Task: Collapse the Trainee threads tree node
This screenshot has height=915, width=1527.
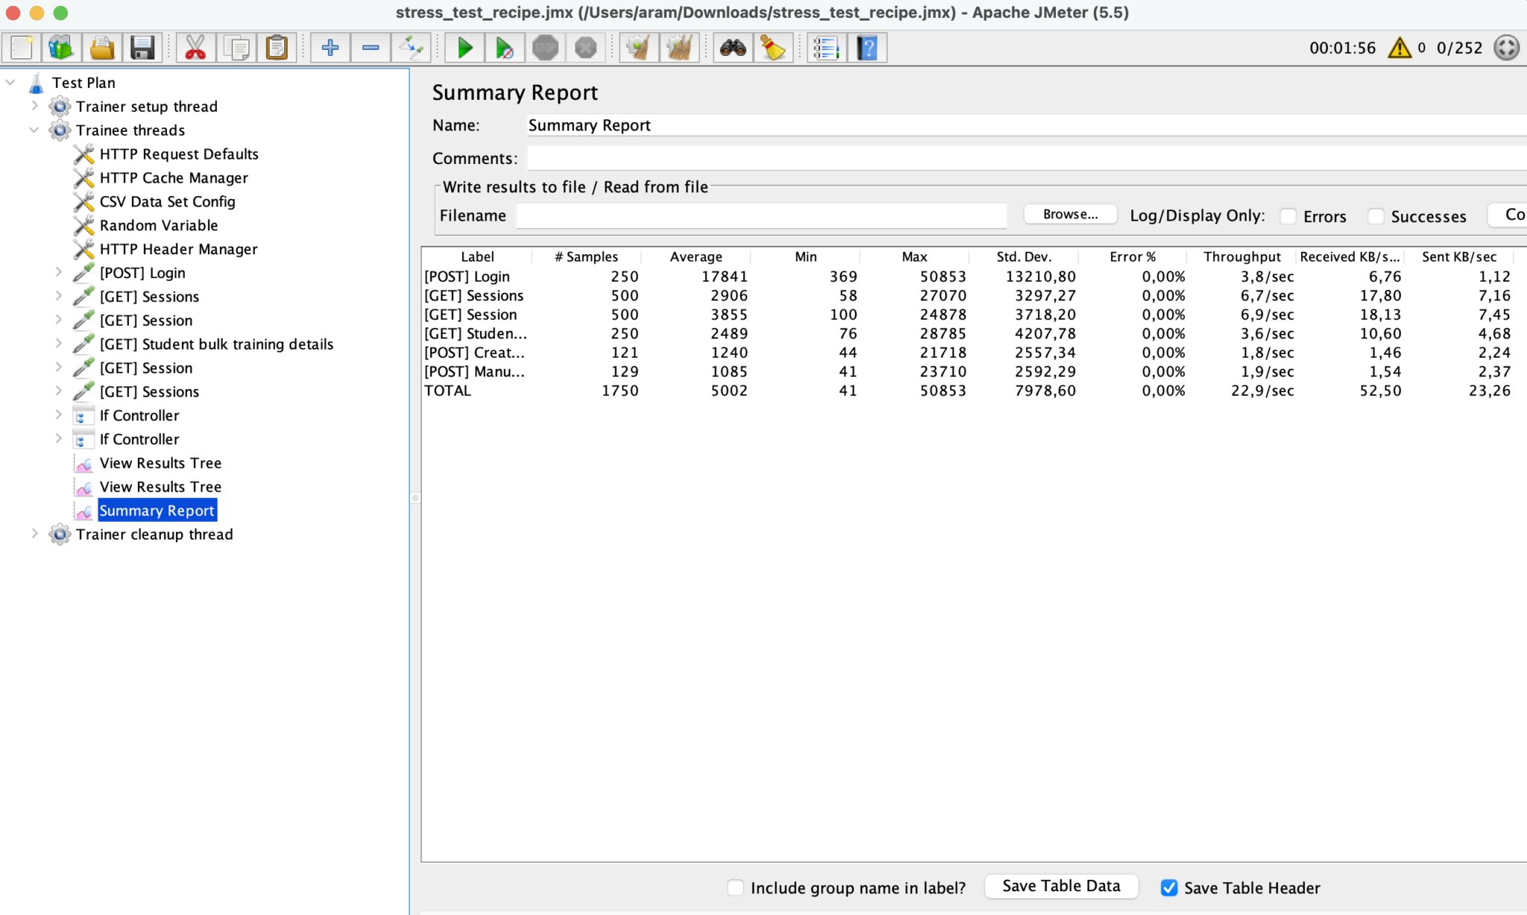Action: [34, 130]
